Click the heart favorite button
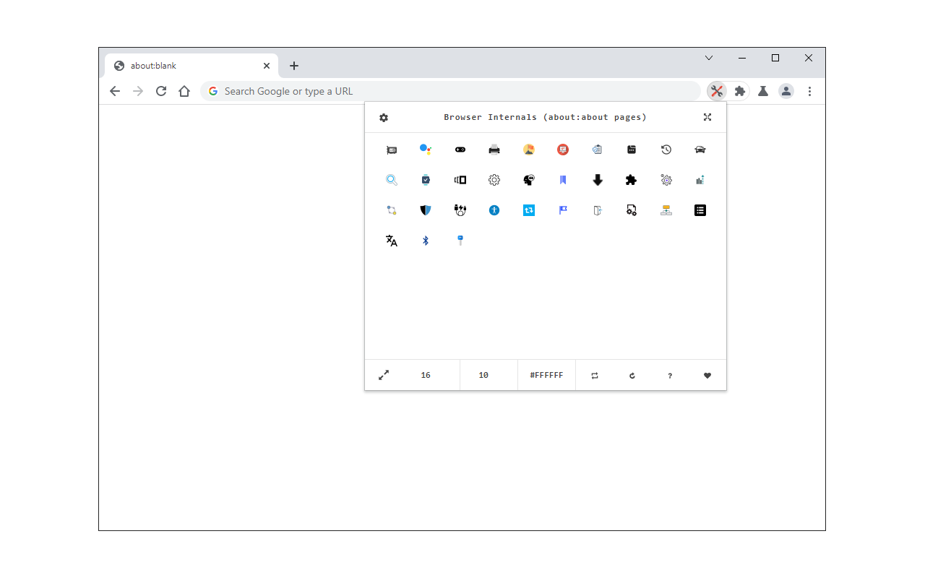 pyautogui.click(x=707, y=375)
